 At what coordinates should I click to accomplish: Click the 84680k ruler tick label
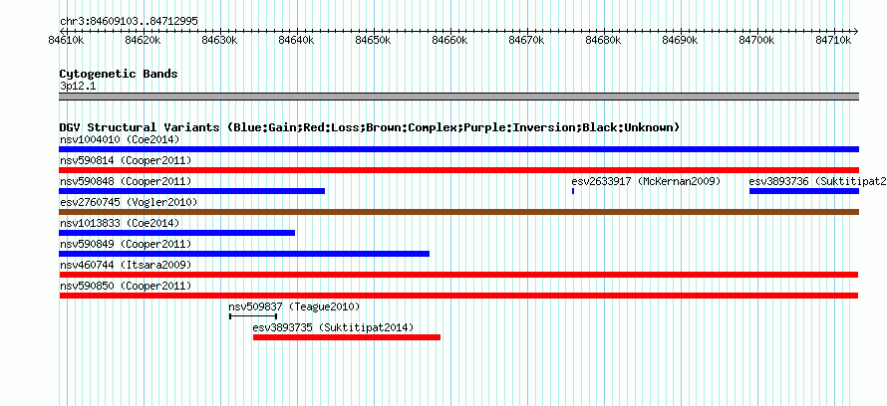point(604,41)
